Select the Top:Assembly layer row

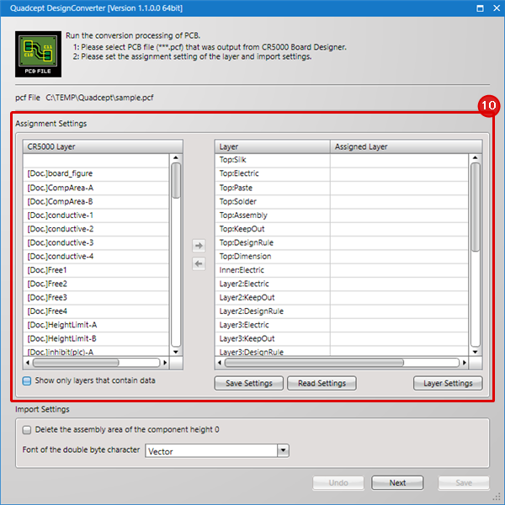[x=342, y=215]
